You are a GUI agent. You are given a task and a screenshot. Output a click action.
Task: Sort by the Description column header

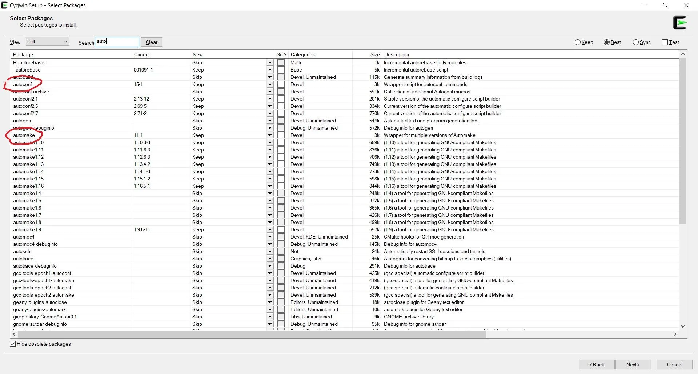point(530,54)
